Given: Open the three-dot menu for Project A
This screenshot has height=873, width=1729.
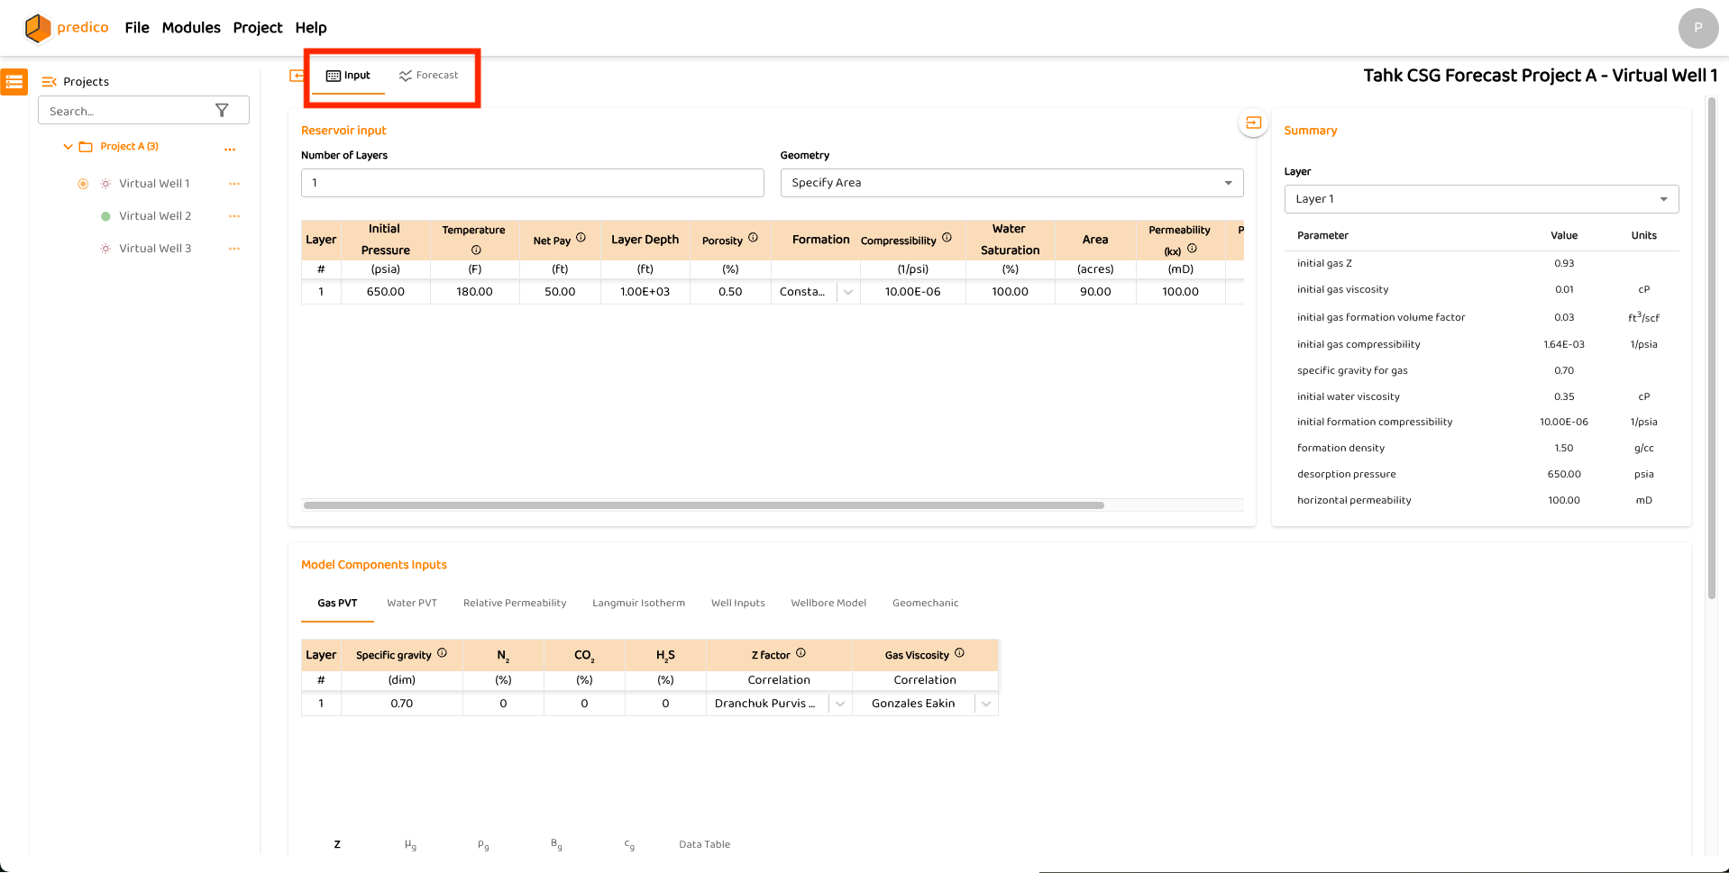Looking at the screenshot, I should (x=230, y=149).
